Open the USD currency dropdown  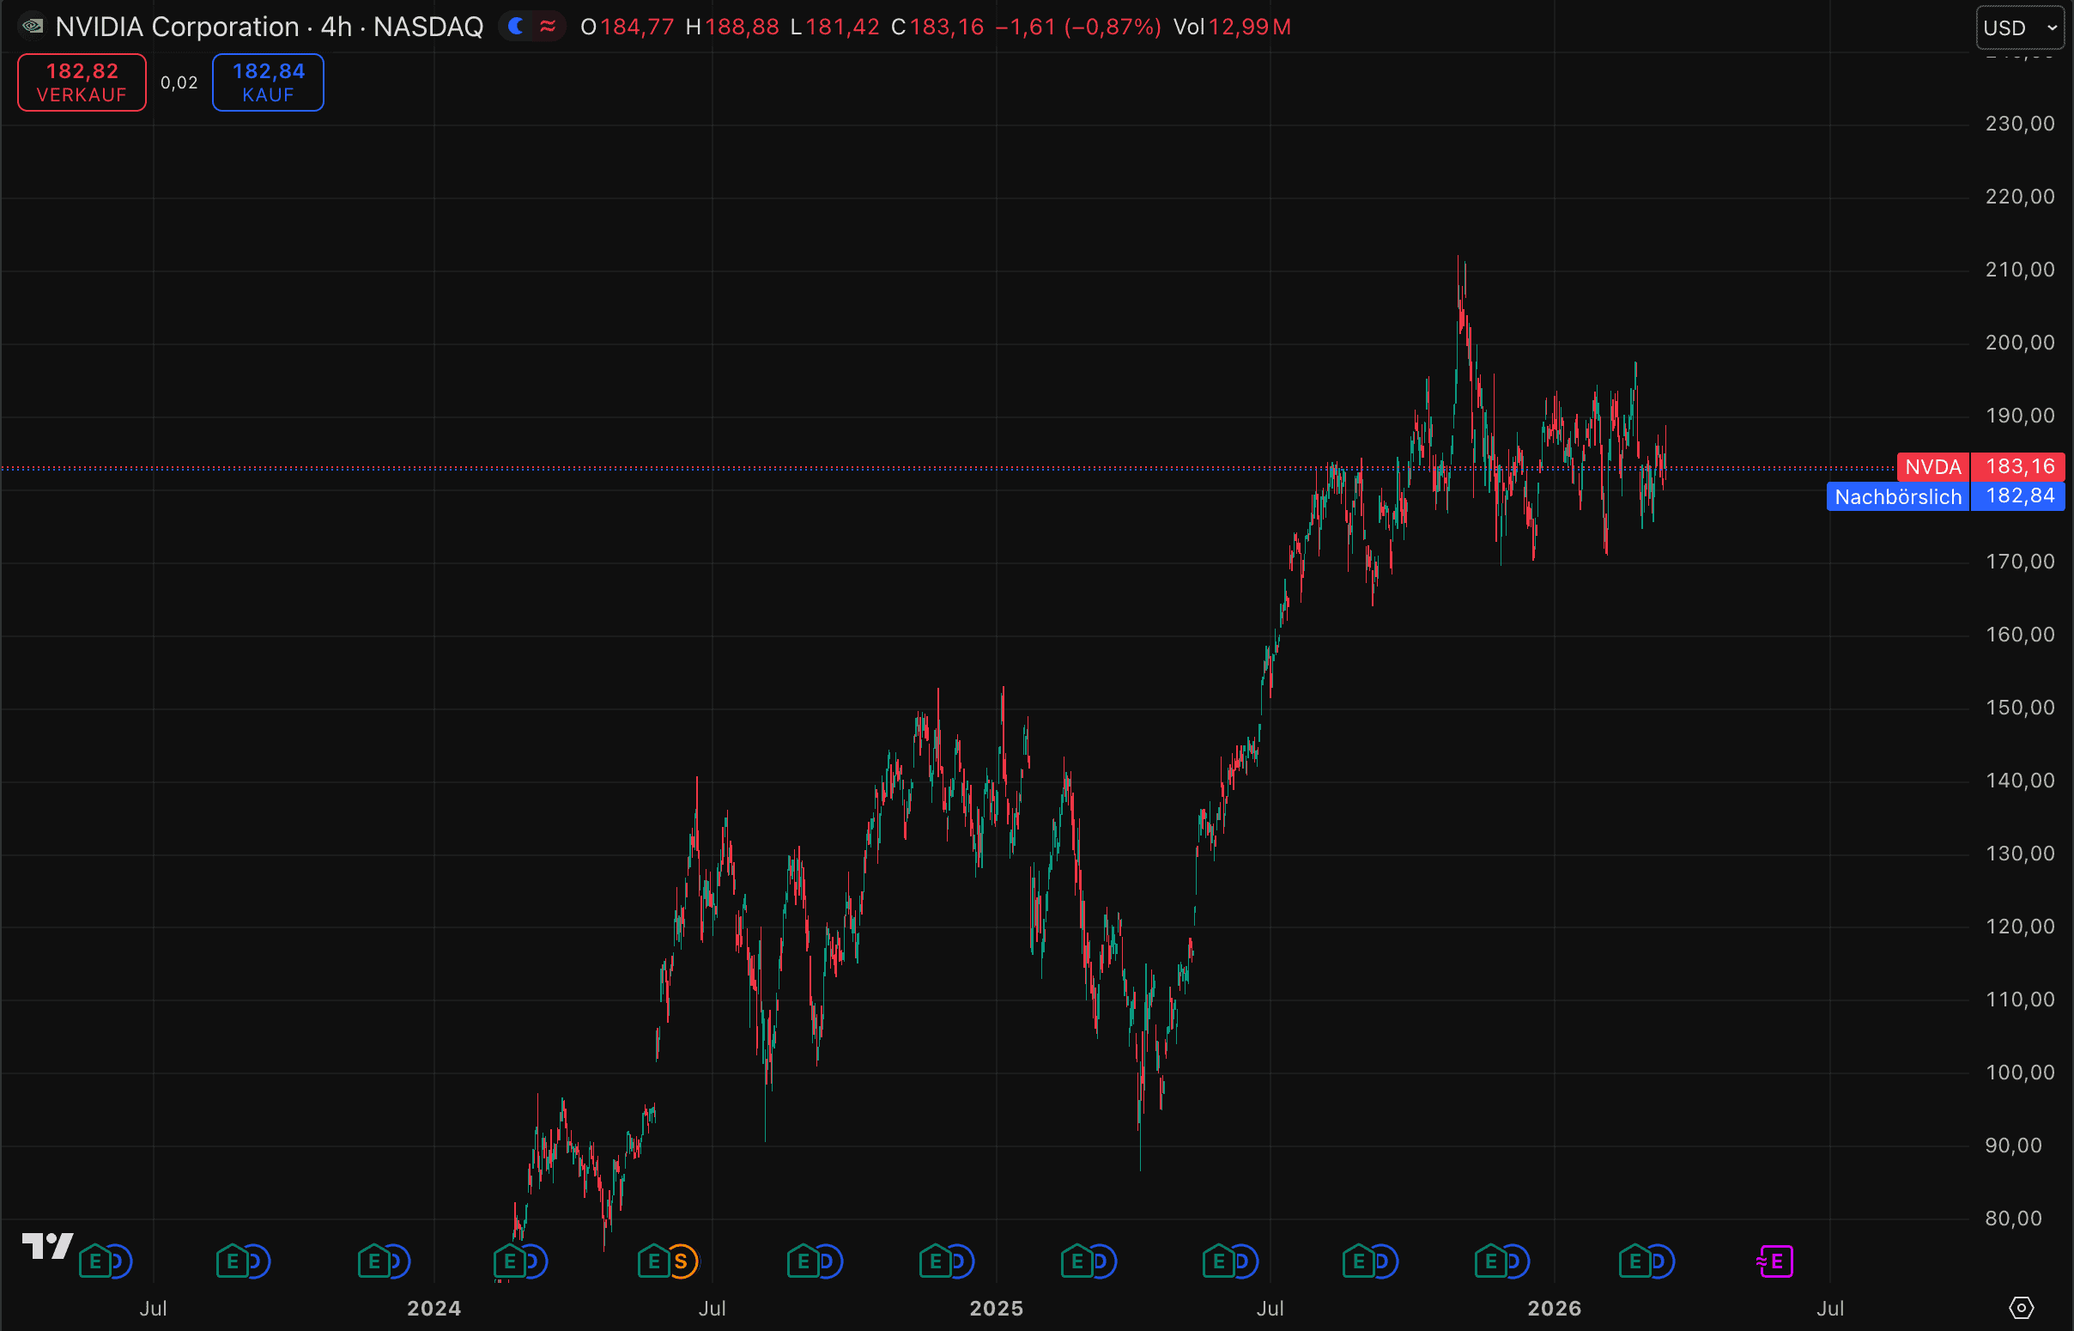(x=2020, y=28)
